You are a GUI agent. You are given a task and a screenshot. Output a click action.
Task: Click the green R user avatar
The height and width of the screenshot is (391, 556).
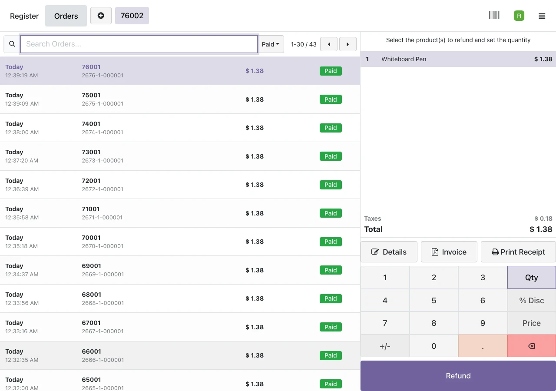[519, 16]
